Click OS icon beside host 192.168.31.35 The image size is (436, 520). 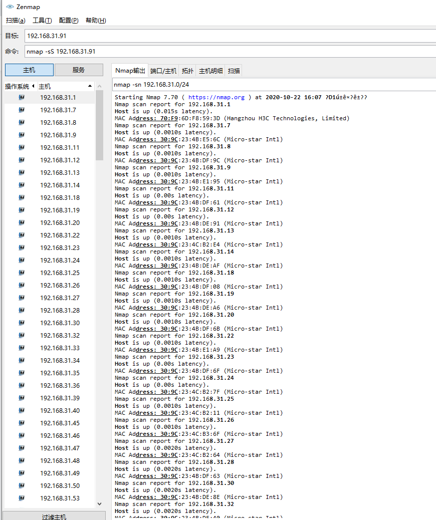tap(22, 373)
